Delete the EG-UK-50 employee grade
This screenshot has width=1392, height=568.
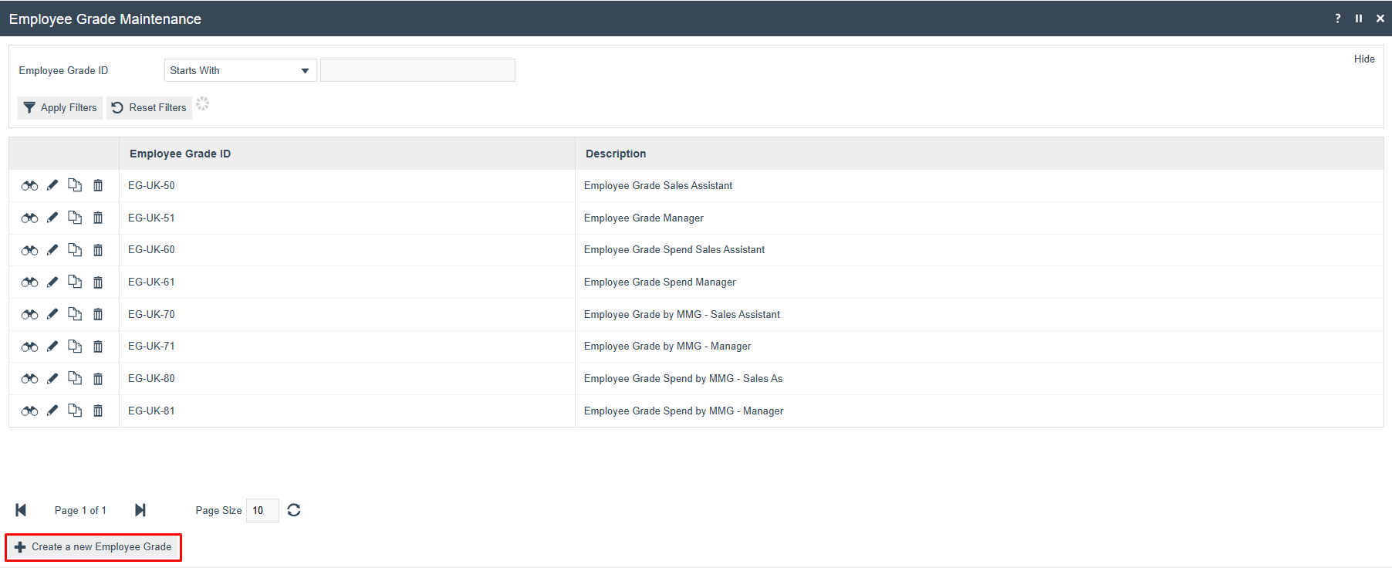(x=98, y=185)
